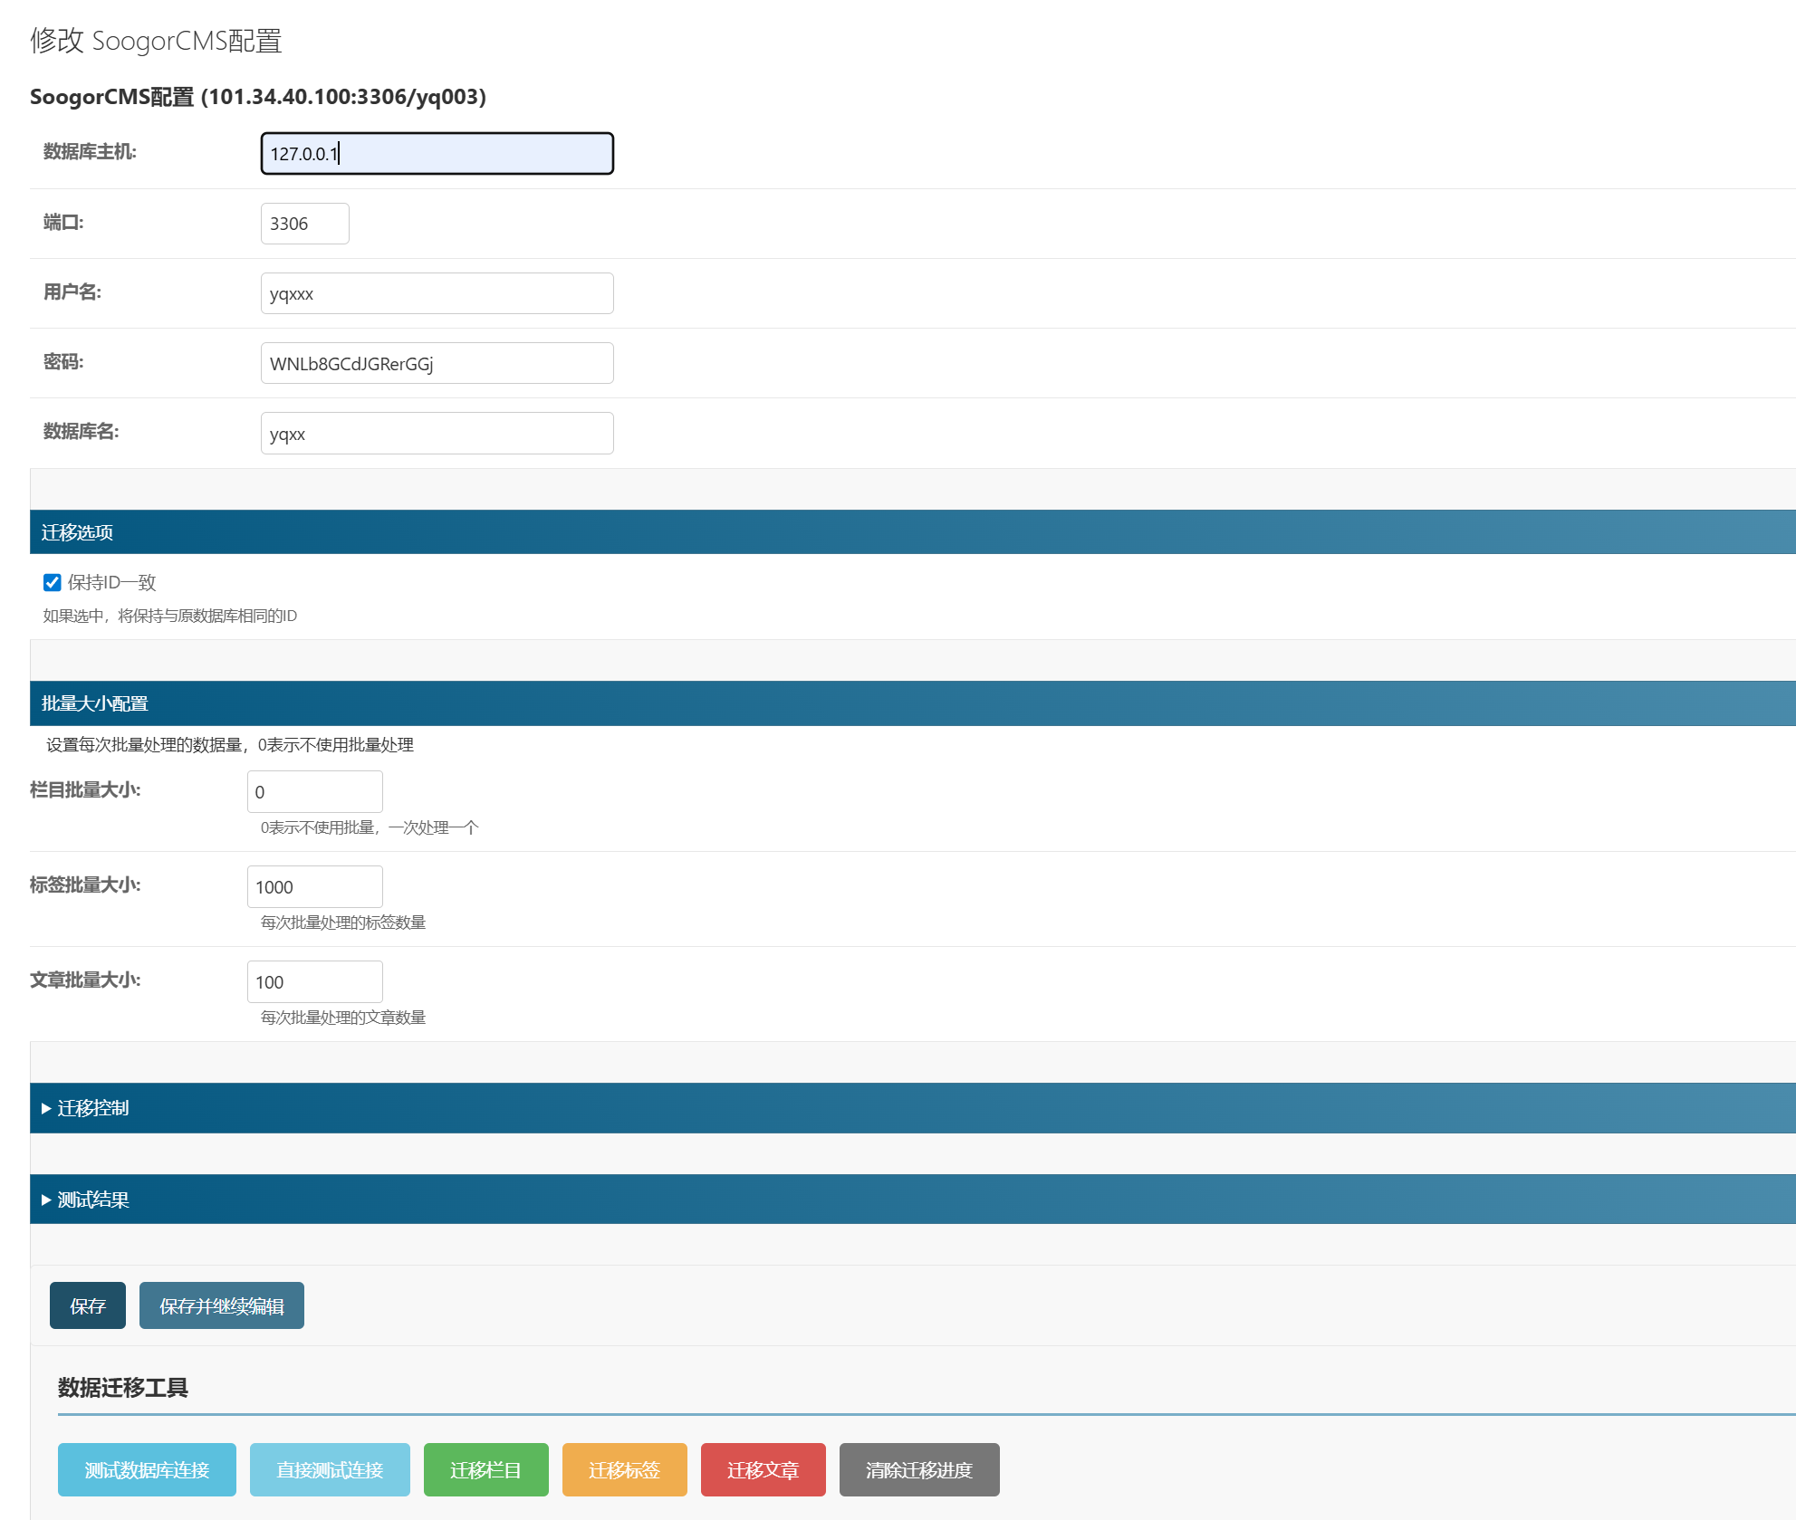Click the 直接测试连接 button
Screen dimensions: 1796x1520
(x=330, y=1469)
